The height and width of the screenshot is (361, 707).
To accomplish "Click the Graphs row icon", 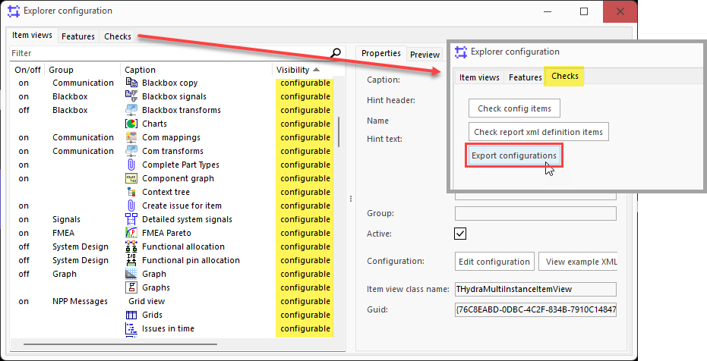I will (131, 287).
